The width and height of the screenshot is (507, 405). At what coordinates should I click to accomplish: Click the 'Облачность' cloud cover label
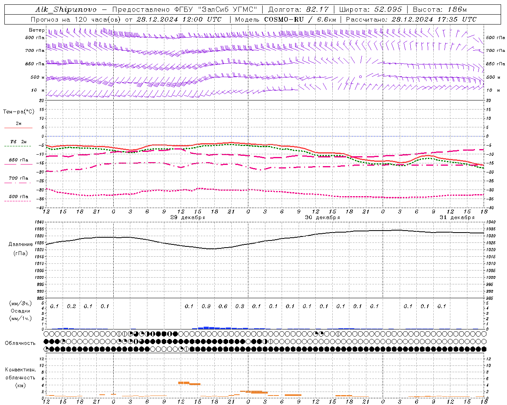click(20, 343)
